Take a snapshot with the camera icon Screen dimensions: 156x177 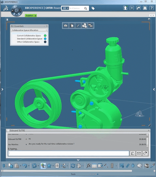tap(66, 26)
